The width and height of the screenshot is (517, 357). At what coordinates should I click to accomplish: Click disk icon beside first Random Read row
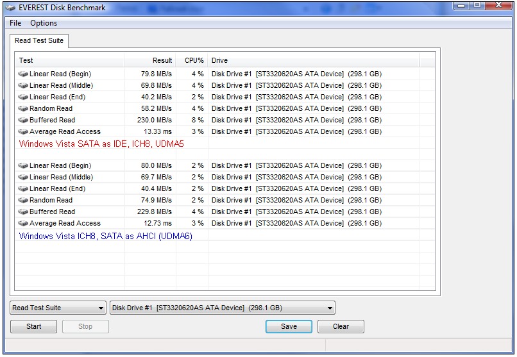pyautogui.click(x=24, y=109)
